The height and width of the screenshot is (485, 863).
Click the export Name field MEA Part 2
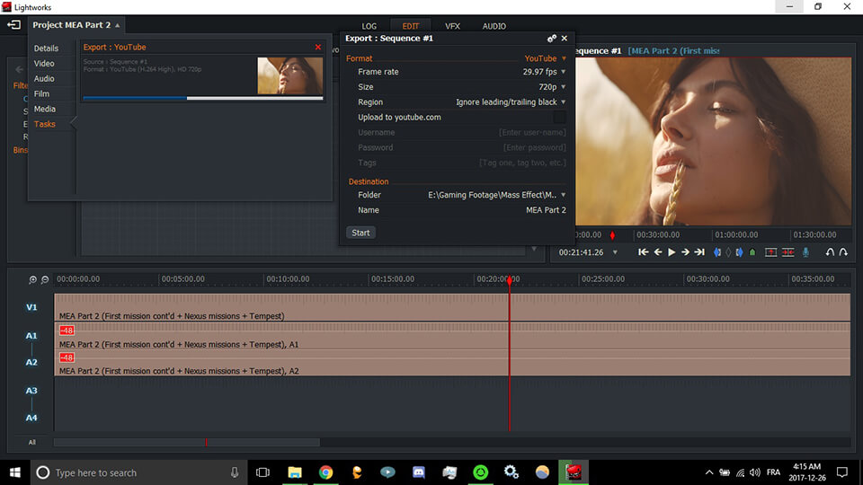tap(546, 210)
